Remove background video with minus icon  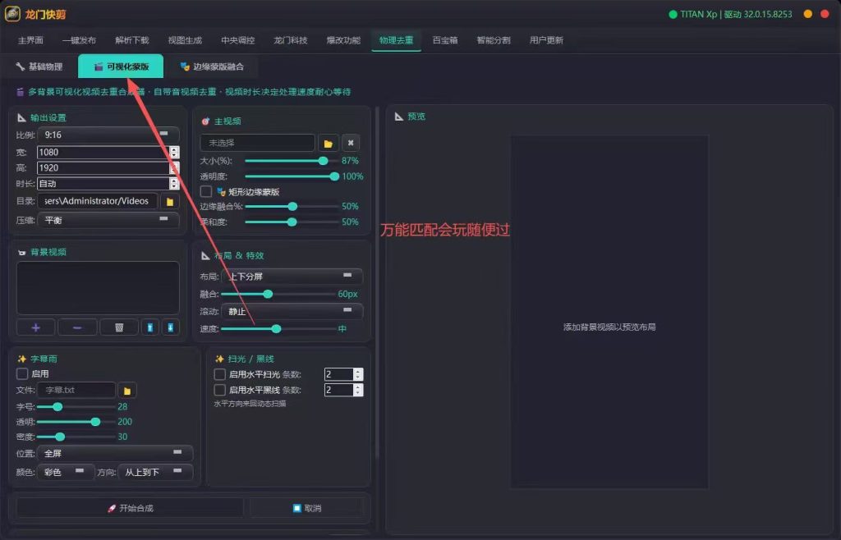point(77,327)
